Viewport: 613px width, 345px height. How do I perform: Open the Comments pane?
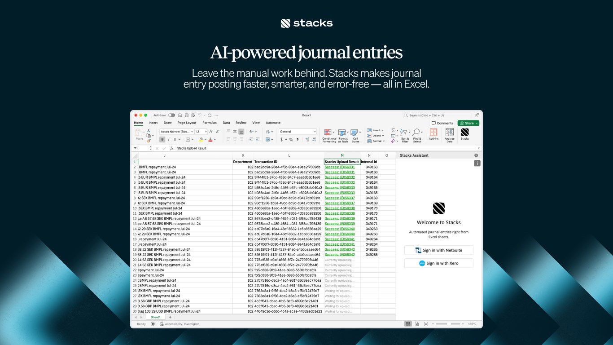(x=442, y=123)
